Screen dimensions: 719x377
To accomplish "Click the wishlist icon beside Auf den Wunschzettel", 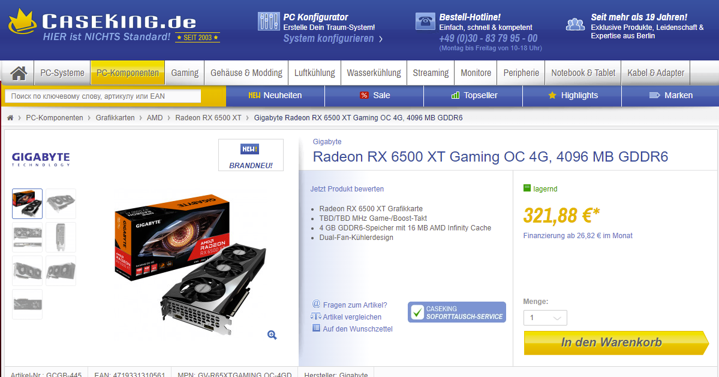I will [316, 328].
